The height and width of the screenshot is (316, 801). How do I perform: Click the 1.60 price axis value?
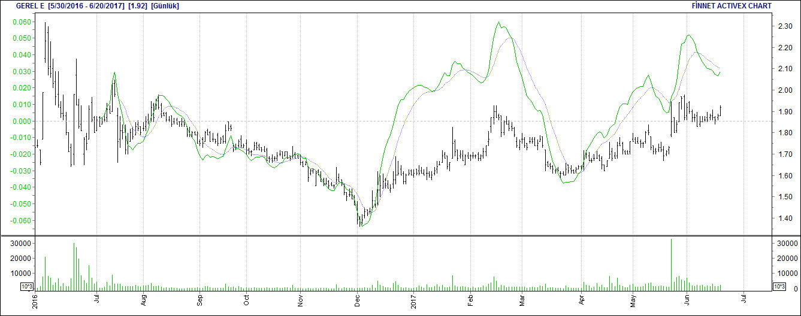[785, 176]
